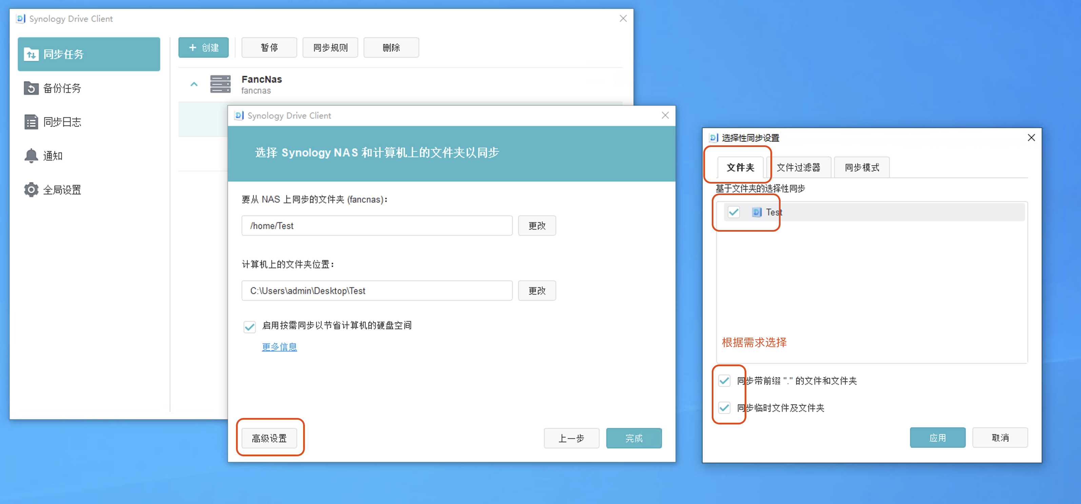Click the Drive logo in main window title
The image size is (1081, 504).
[21, 18]
